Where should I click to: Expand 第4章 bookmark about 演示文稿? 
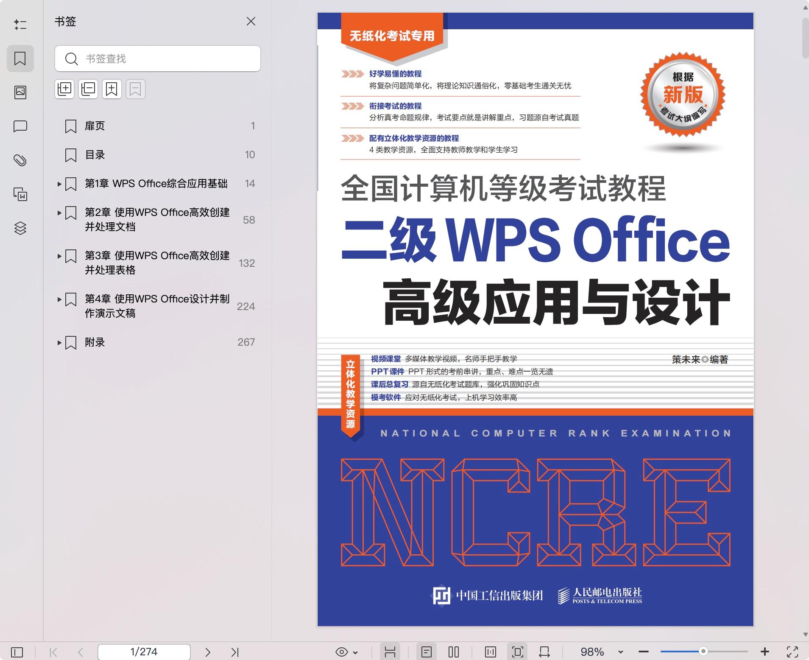[59, 299]
